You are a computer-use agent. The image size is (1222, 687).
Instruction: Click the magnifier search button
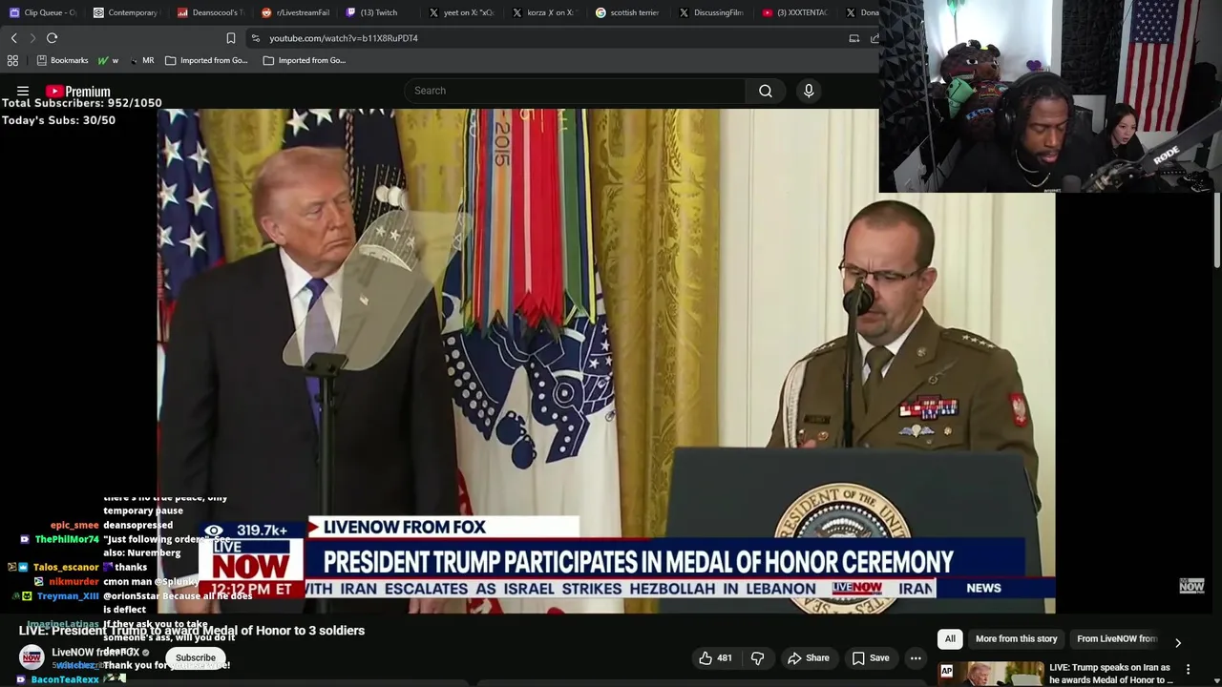pyautogui.click(x=766, y=91)
